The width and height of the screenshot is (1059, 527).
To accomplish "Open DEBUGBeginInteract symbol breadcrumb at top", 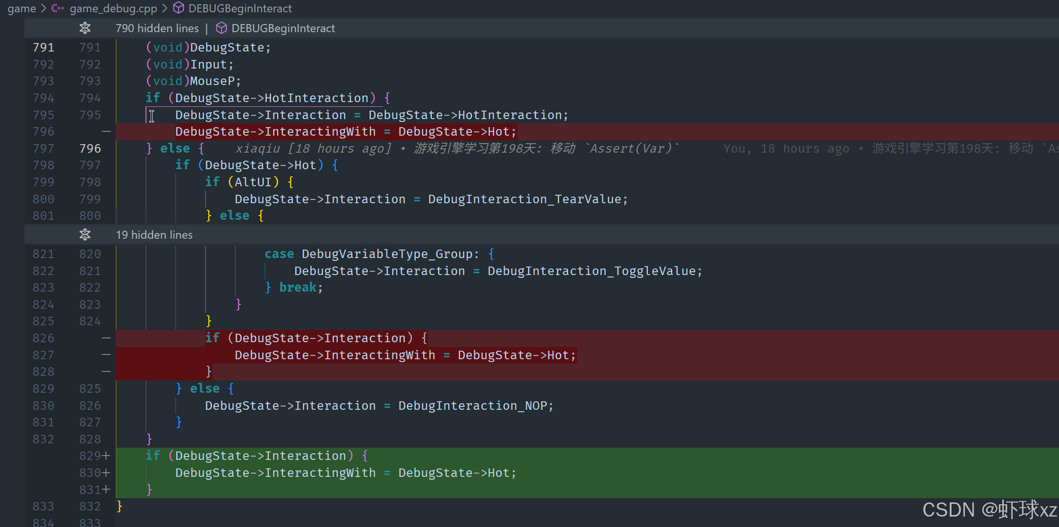I will click(240, 9).
